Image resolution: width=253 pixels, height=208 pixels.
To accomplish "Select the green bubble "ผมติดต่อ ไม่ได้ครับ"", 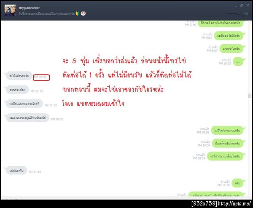I will click(x=229, y=36).
